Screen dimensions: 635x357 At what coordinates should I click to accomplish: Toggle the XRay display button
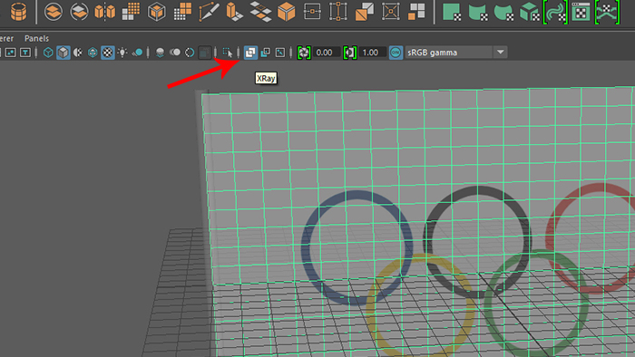[x=250, y=53]
